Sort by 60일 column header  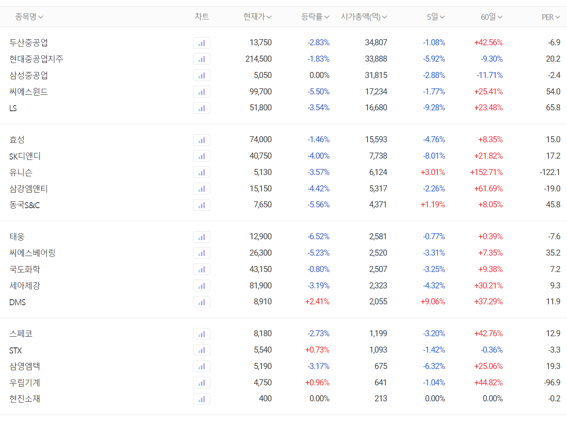(x=492, y=17)
